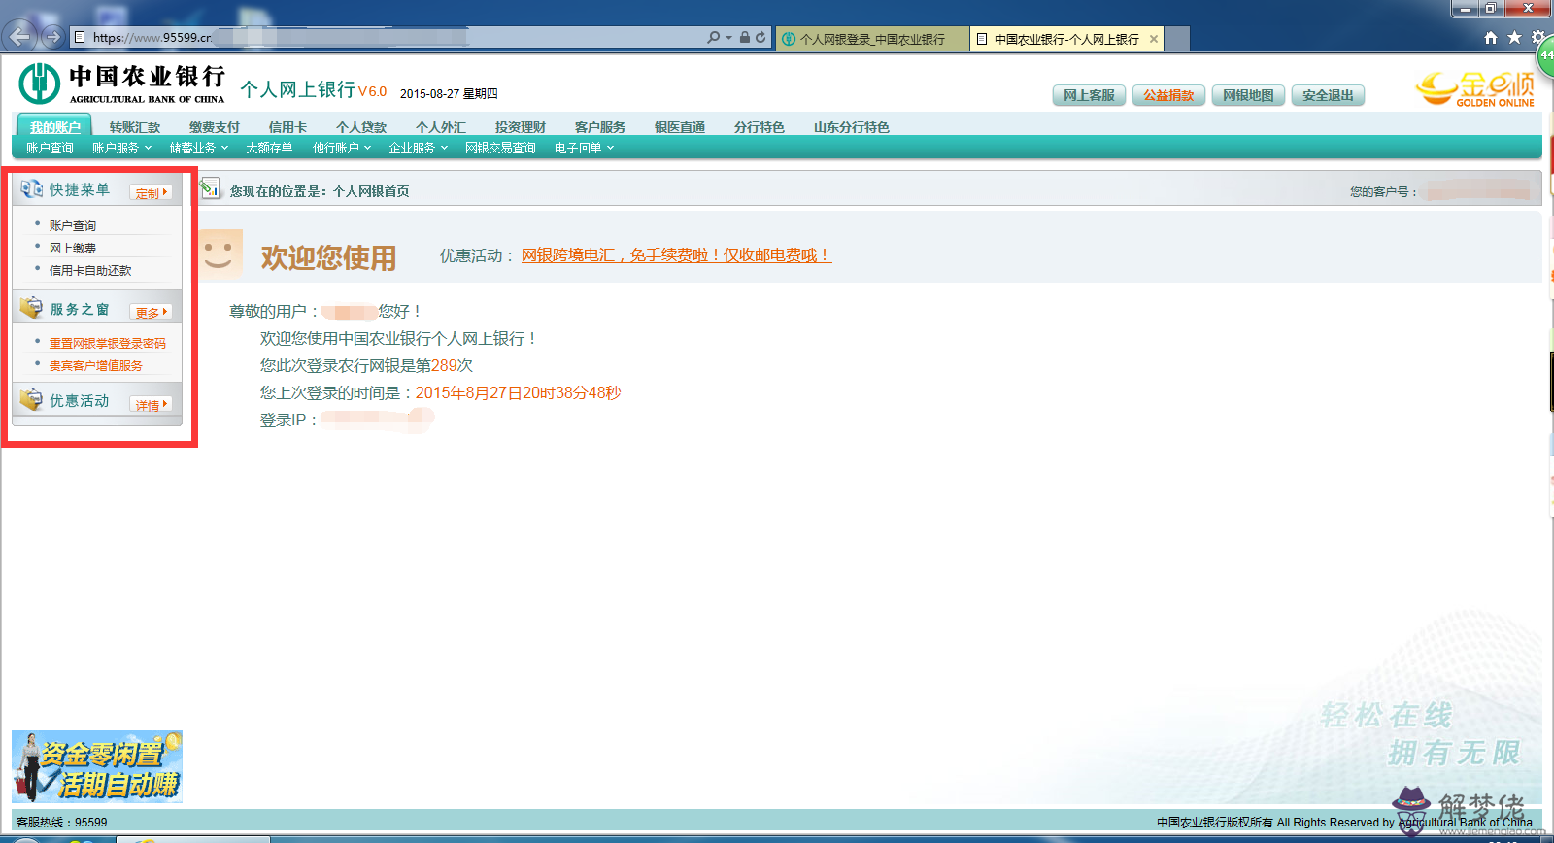Open the 个人贷款 menu

coord(361,127)
